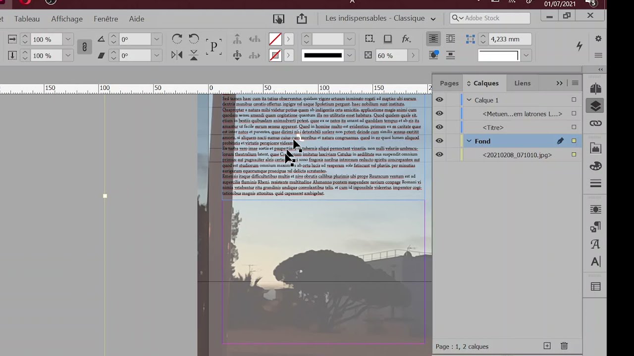Toggle no text wrap option
Image resolution: width=634 pixels, height=356 pixels.
(x=433, y=39)
